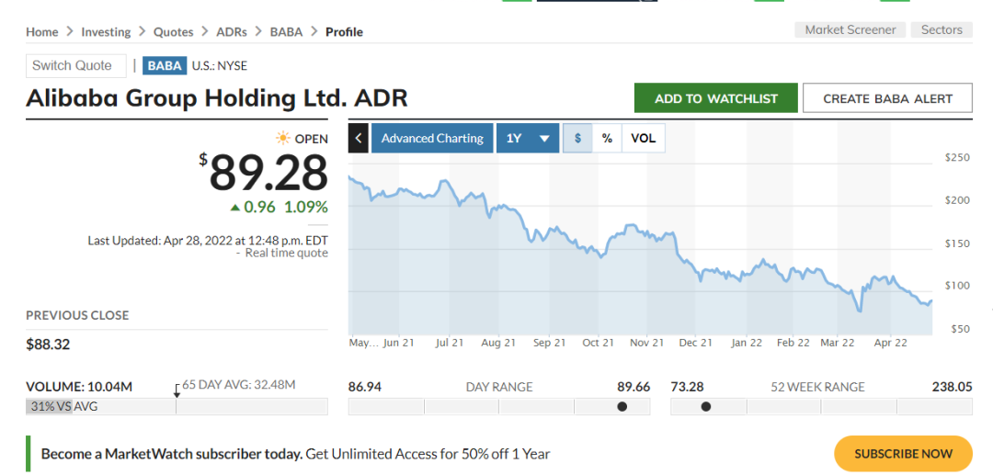Click ADD TO WATCHLIST button
The image size is (993, 475).
tap(715, 98)
